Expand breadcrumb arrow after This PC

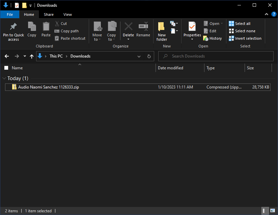click(x=67, y=56)
